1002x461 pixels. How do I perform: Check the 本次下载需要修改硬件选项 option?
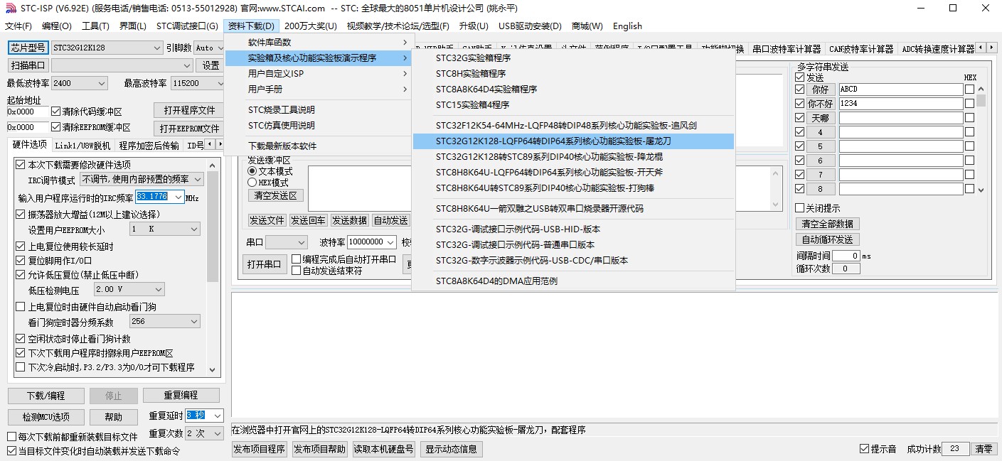[20, 164]
